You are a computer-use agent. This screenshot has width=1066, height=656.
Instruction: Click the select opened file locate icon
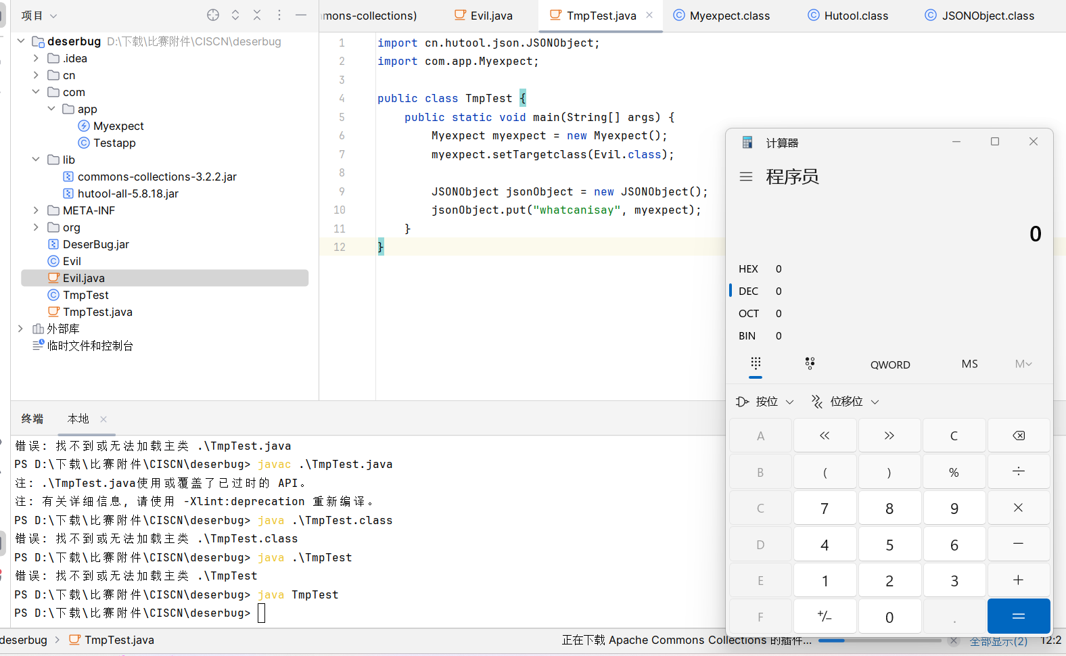click(213, 15)
